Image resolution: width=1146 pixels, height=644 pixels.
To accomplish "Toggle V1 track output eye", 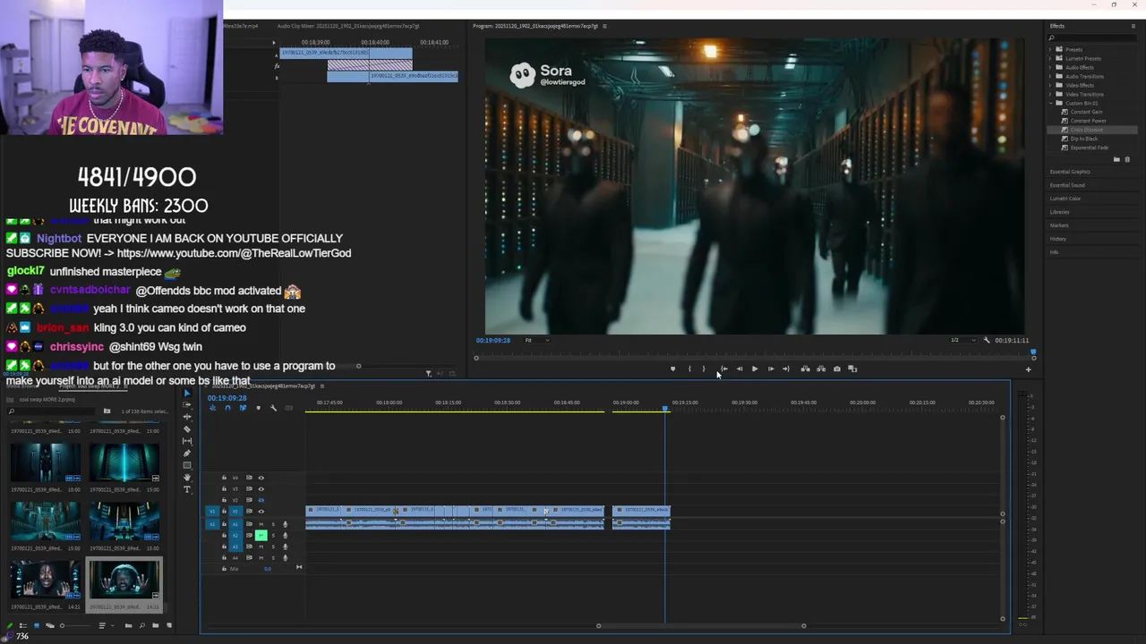I will pos(261,512).
